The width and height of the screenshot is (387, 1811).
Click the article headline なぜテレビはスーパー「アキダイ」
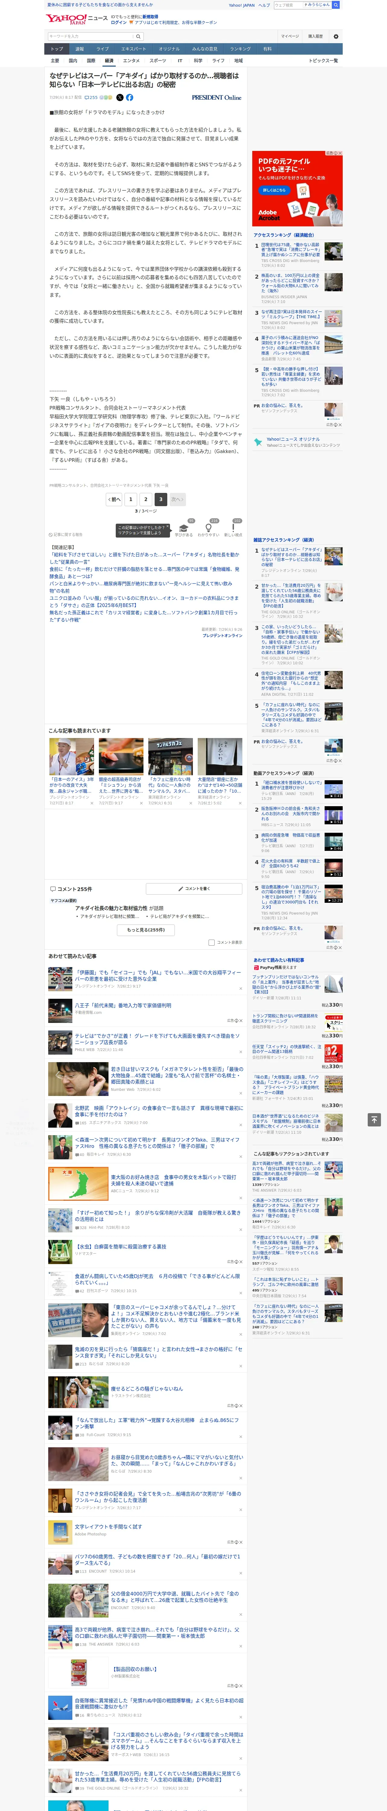(144, 80)
